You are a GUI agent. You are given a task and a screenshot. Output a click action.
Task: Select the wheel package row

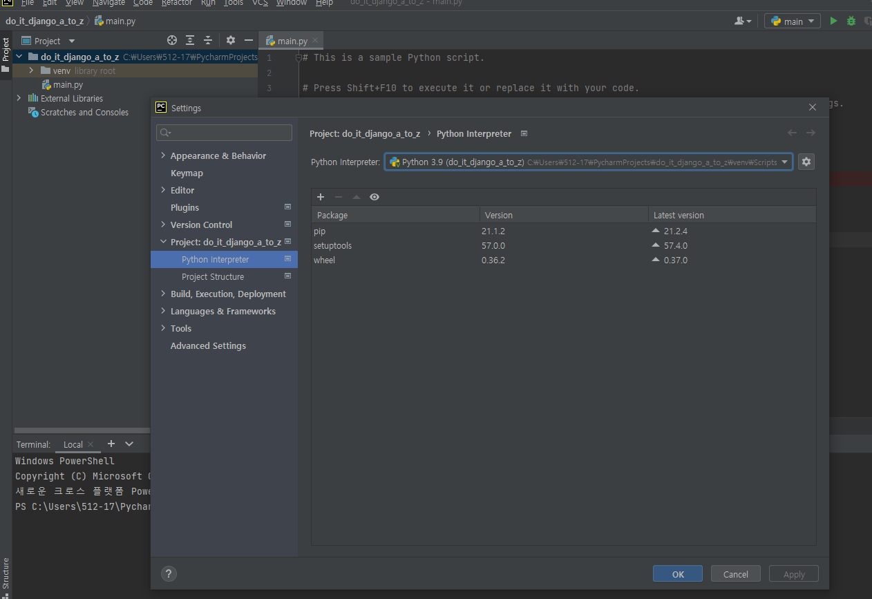pyautogui.click(x=564, y=260)
